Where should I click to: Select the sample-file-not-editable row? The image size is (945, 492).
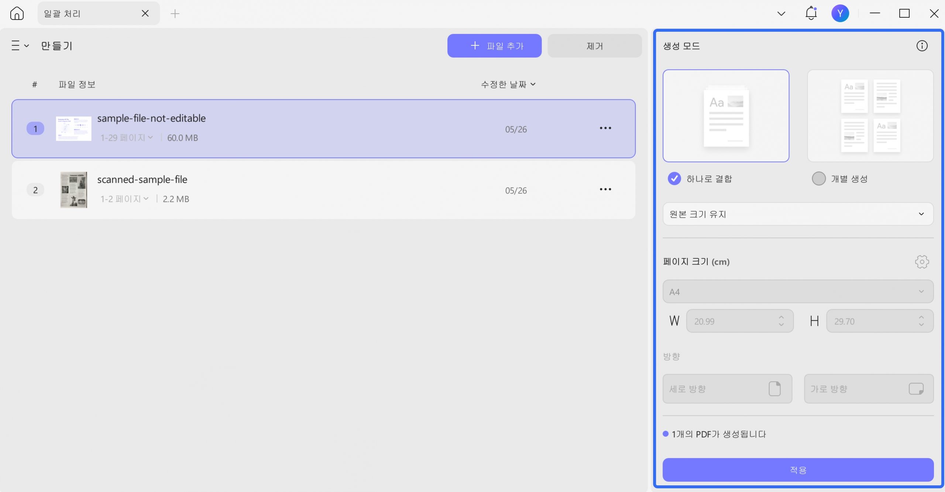pos(323,129)
